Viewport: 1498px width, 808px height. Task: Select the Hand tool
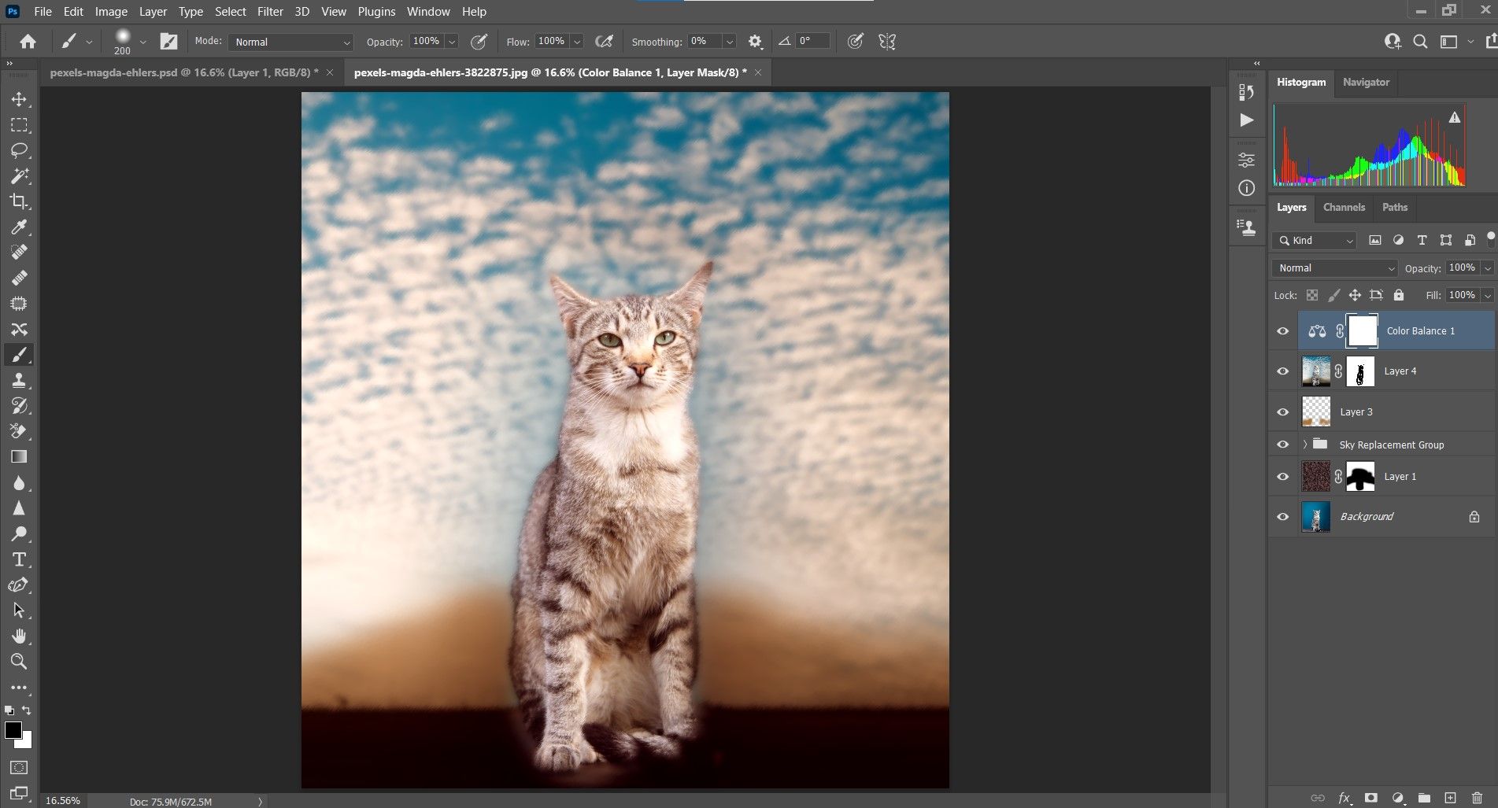click(19, 636)
